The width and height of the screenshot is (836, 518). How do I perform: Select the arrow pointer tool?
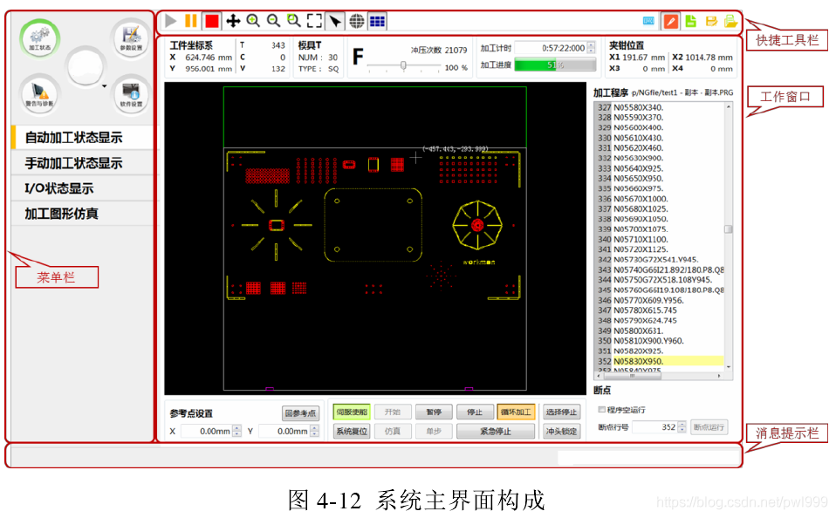click(336, 21)
